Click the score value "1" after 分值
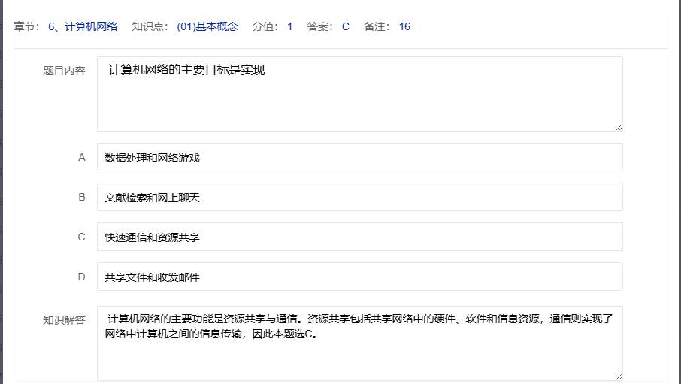Image resolution: width=681 pixels, height=384 pixels. coord(289,27)
